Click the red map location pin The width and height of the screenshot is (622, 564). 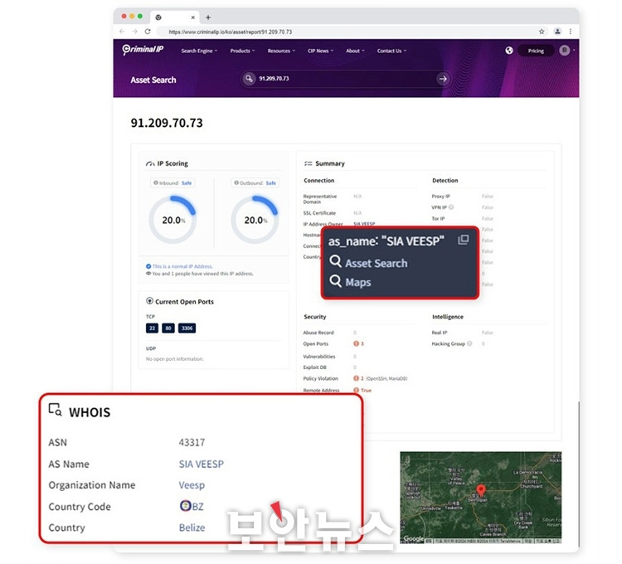tap(481, 490)
